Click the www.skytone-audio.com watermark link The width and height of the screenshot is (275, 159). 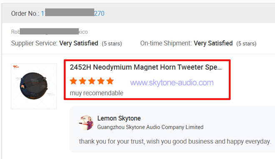click(x=172, y=83)
